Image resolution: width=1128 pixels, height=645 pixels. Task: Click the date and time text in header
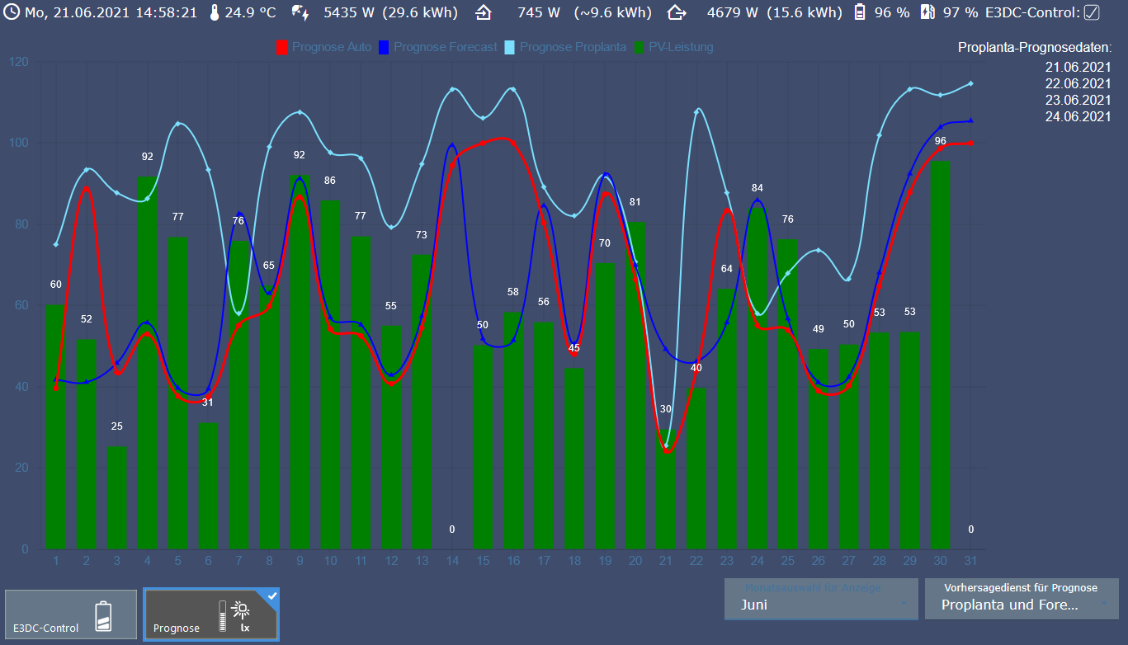[111, 12]
